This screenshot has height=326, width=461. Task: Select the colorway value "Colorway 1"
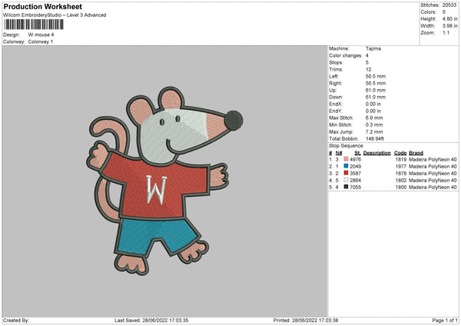click(x=41, y=42)
